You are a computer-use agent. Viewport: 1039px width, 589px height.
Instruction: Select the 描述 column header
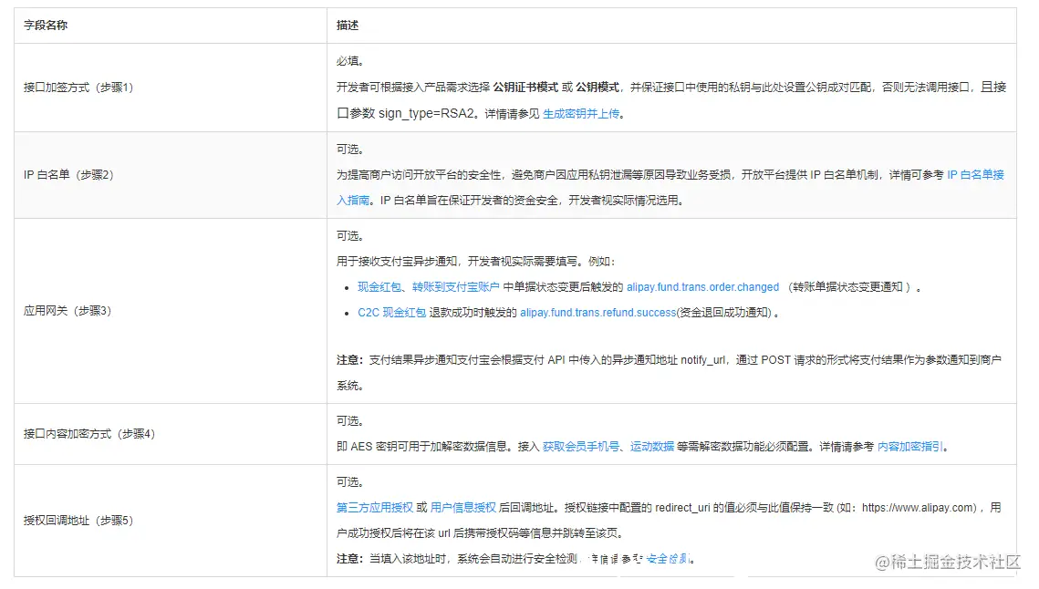point(347,26)
